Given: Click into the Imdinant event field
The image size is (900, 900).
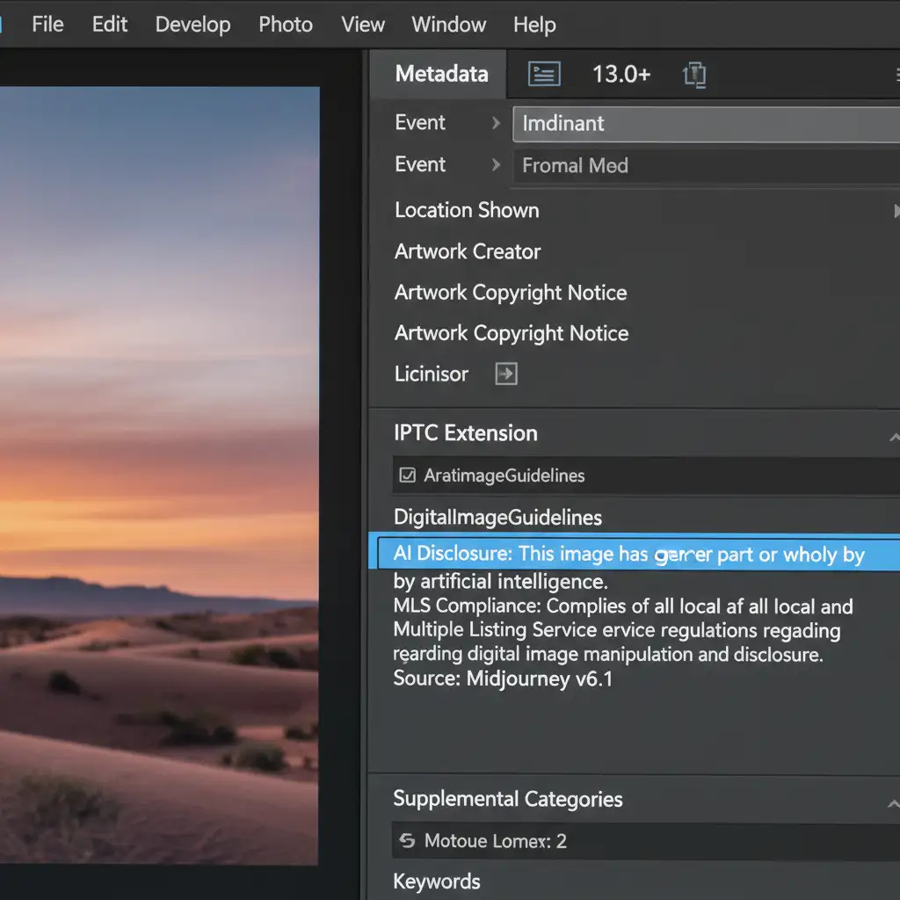Looking at the screenshot, I should tap(703, 124).
